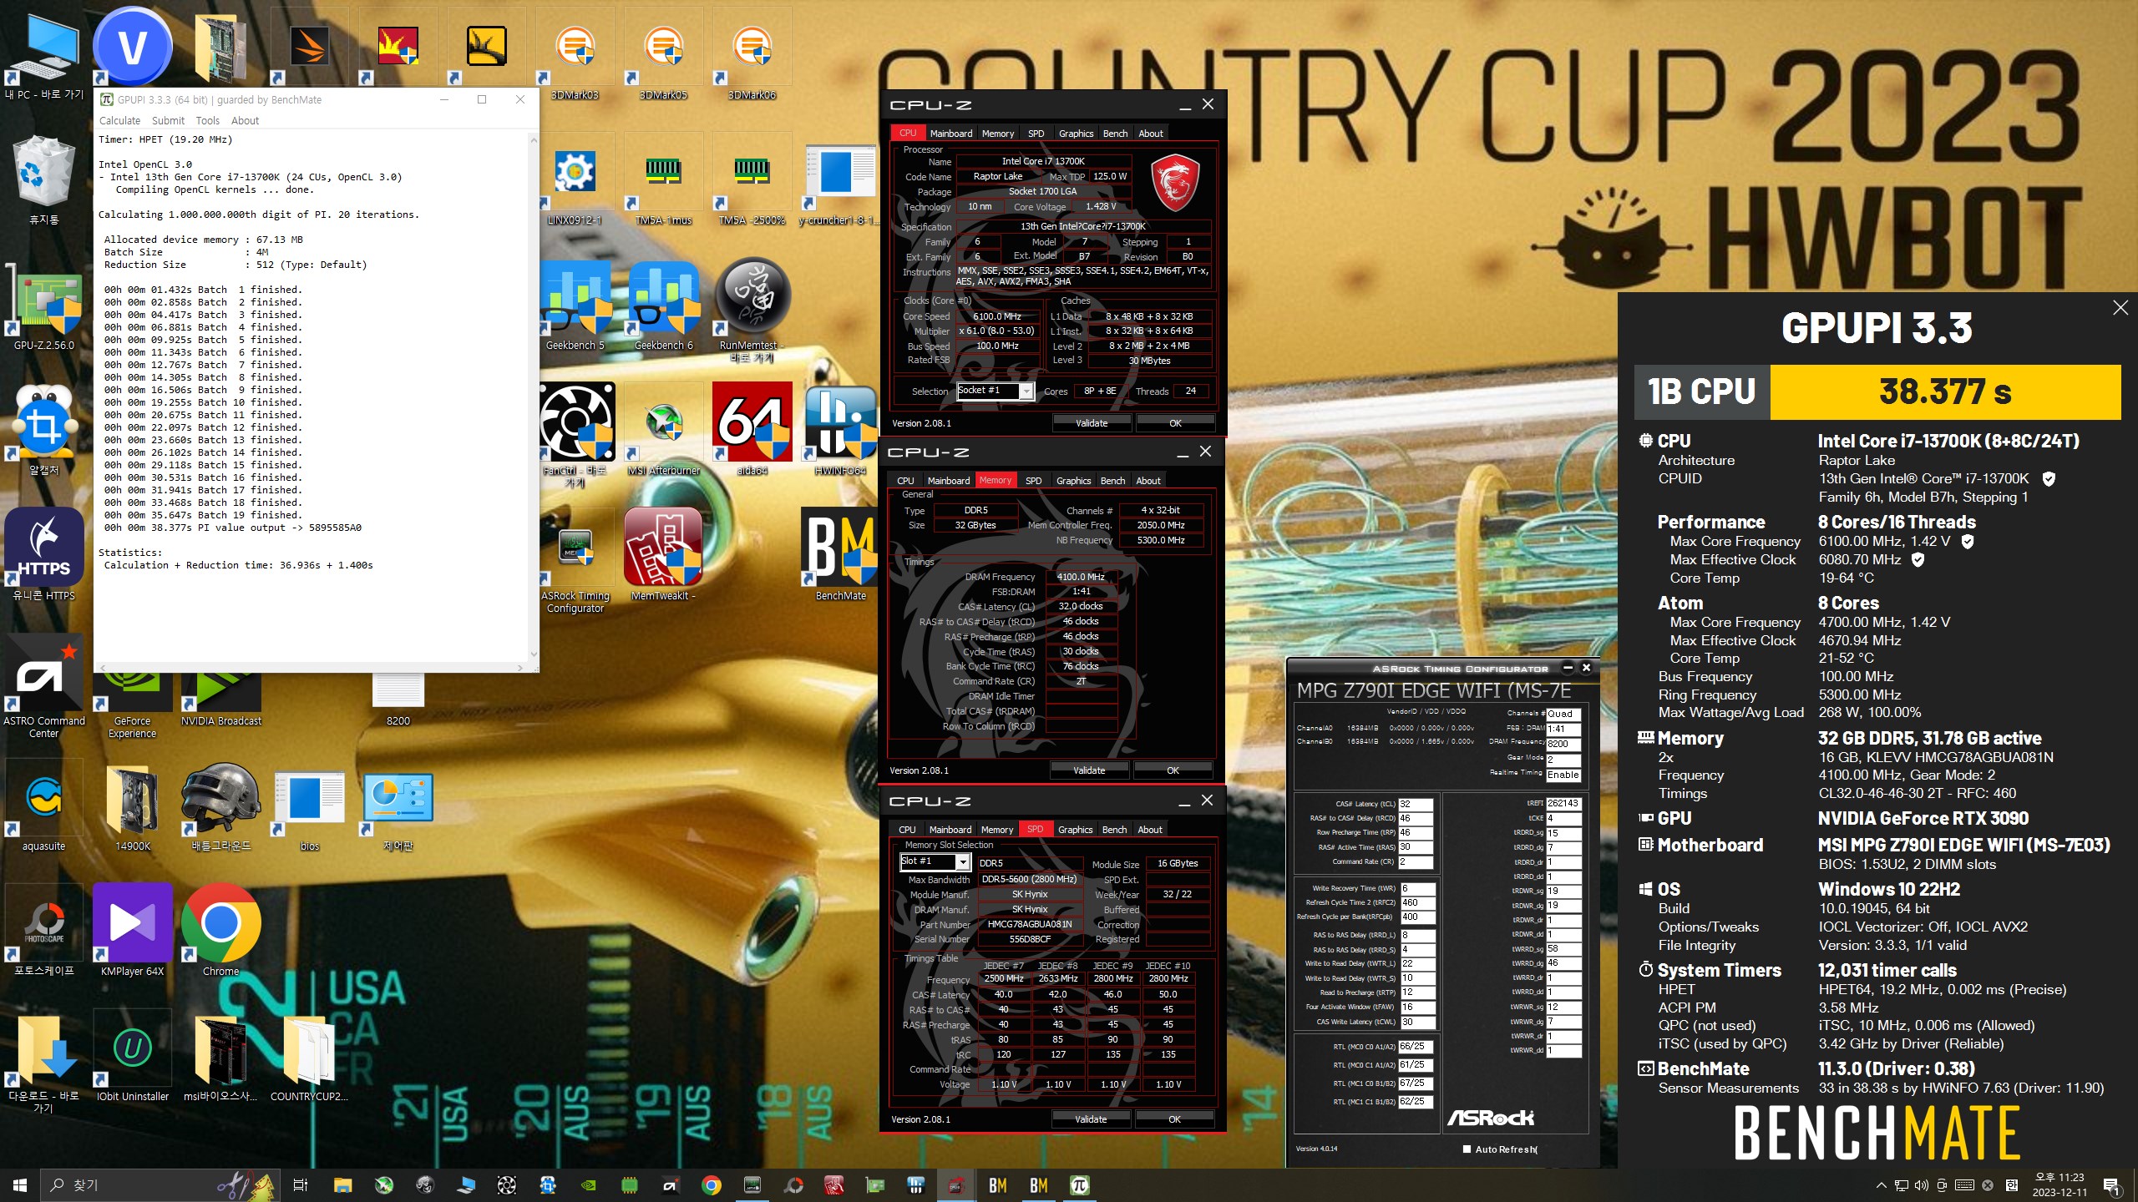
Task: Open the RunMemtest shortcut icon
Action: (x=752, y=311)
